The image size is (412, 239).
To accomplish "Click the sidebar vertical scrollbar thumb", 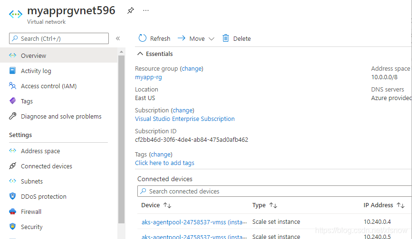I will [121, 139].
